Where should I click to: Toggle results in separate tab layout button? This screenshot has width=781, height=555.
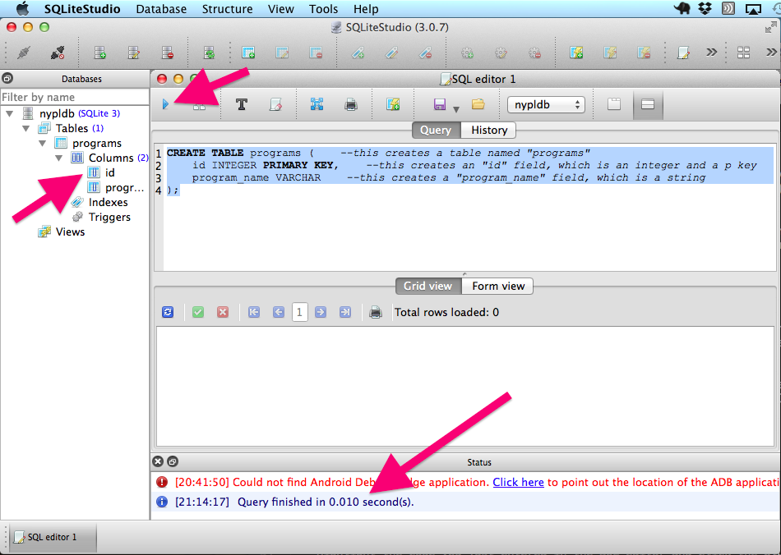click(613, 105)
